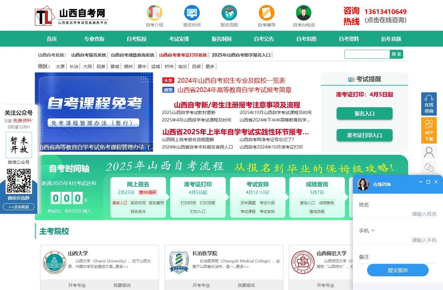Open the 首页 nav menu

[52, 39]
